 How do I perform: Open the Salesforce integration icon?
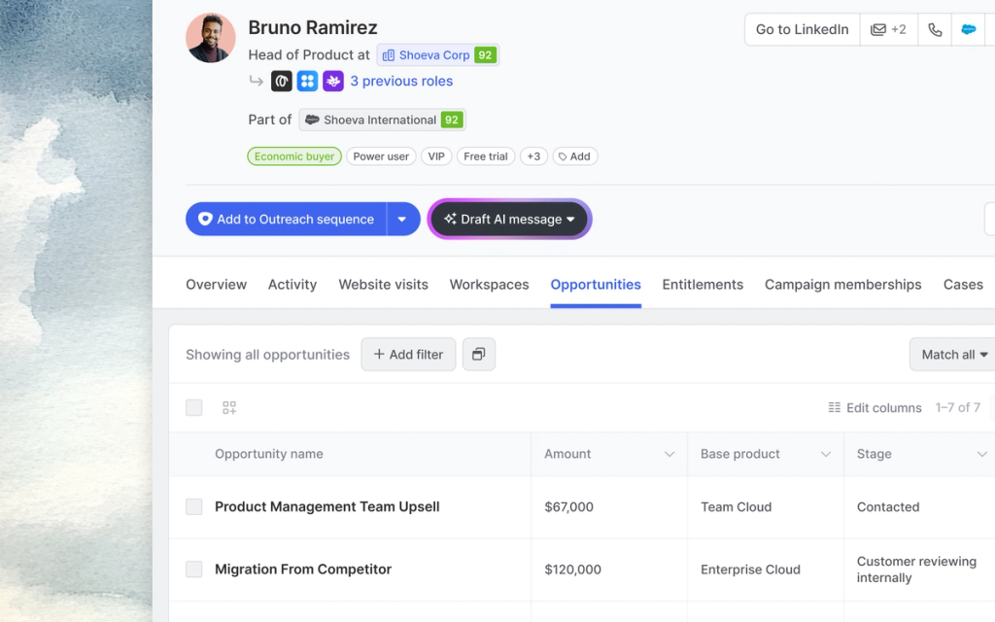pos(968,29)
